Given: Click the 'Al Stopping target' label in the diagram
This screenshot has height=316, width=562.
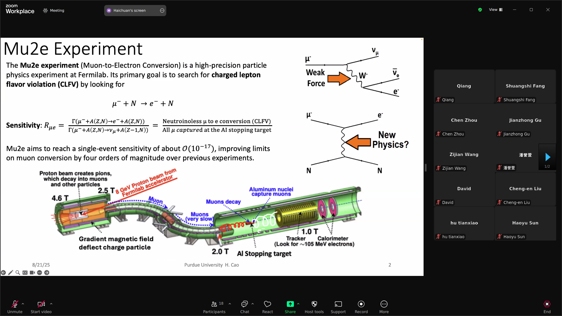Looking at the screenshot, I should coord(264,254).
